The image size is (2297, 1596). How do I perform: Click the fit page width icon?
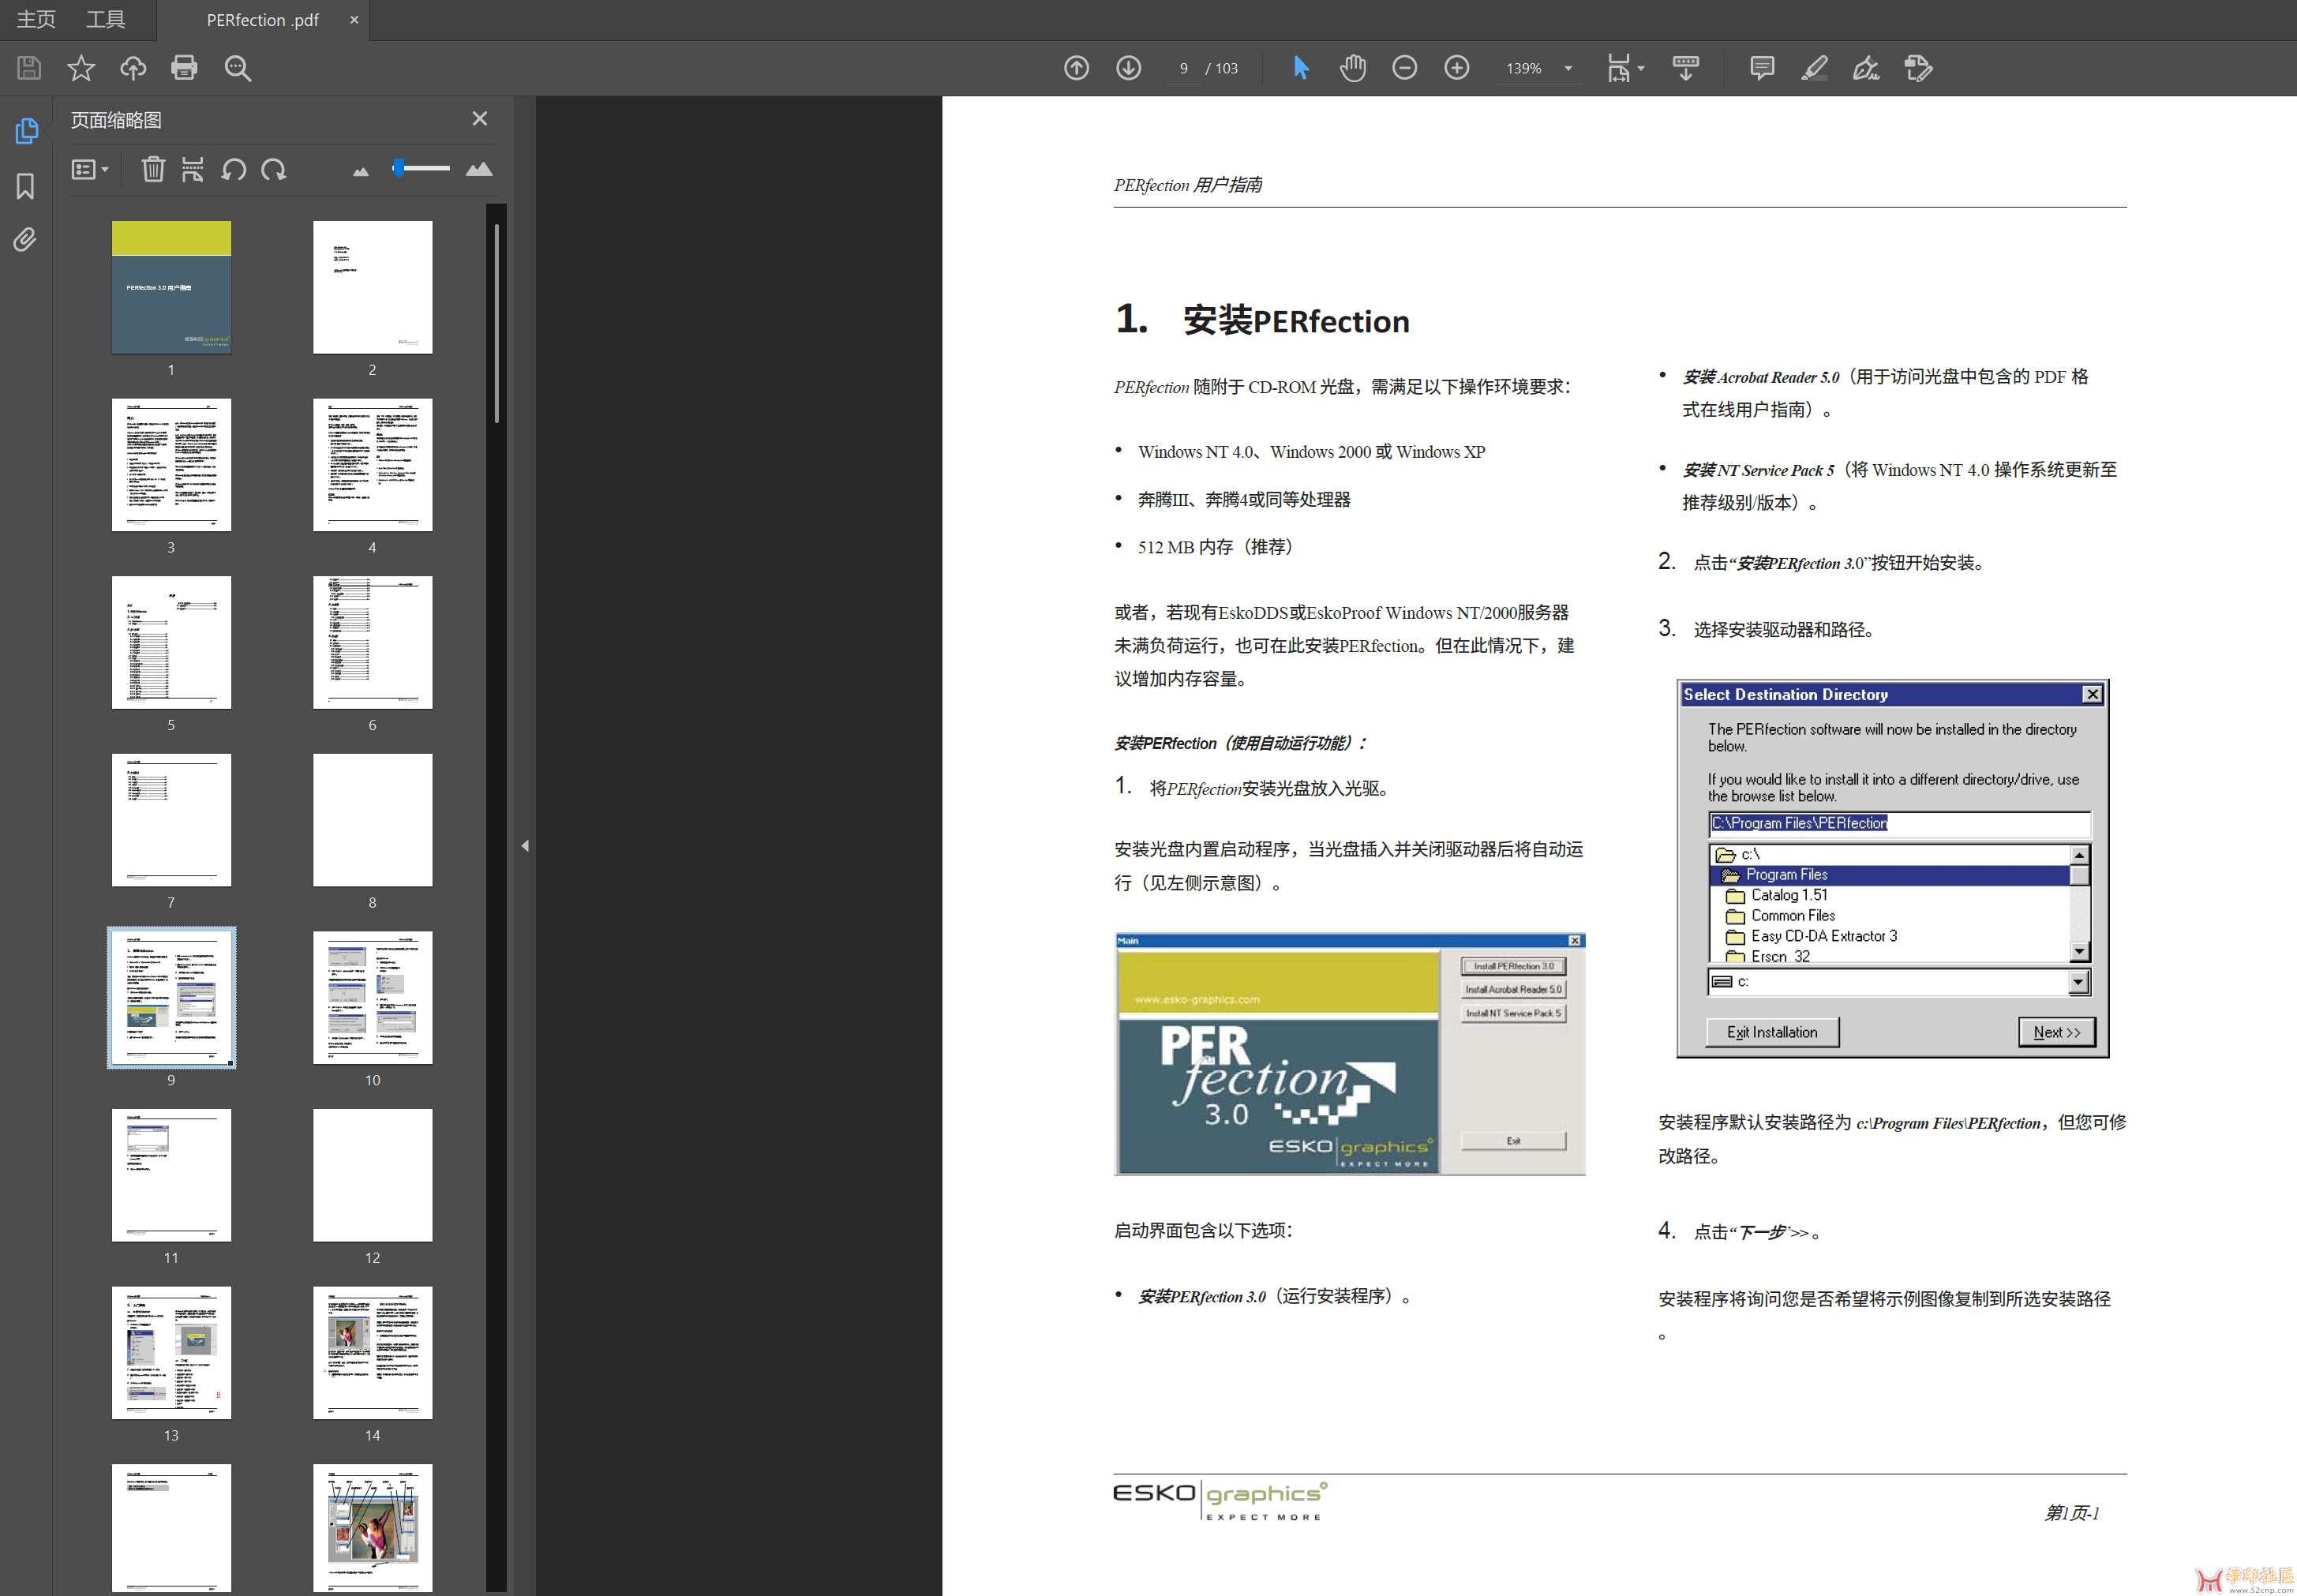pyautogui.click(x=1618, y=68)
